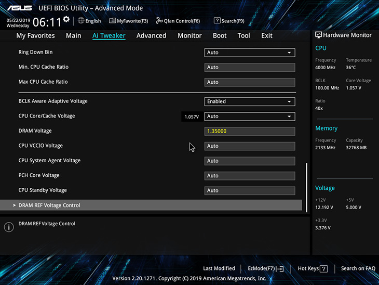This screenshot has height=285, width=379.
Task: Click the 5.000 V reading
Action: 354,208
